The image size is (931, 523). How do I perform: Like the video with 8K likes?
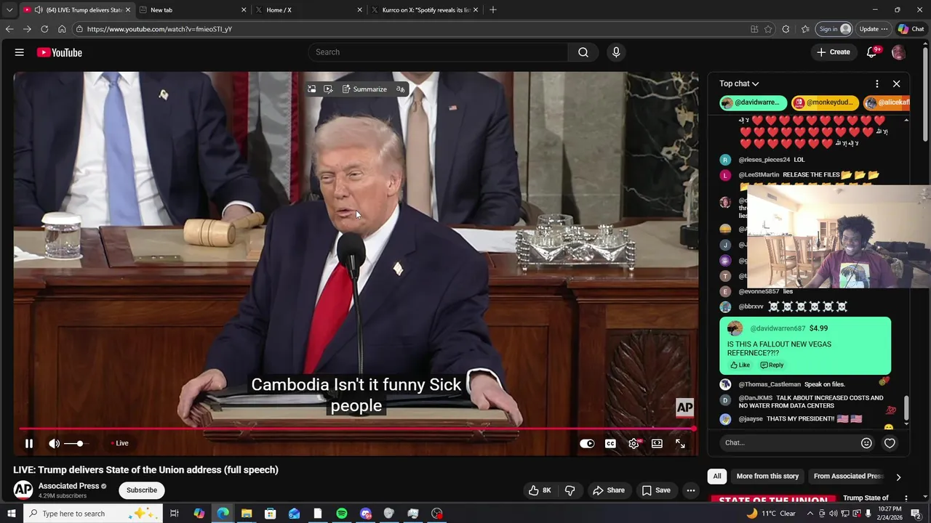click(540, 490)
